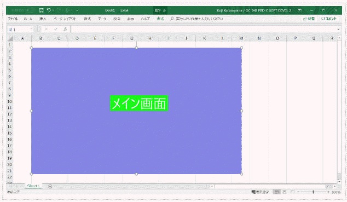Open the Customize Quick Access Toolbar dropdown
The height and width of the screenshot is (202, 347).
77,10
